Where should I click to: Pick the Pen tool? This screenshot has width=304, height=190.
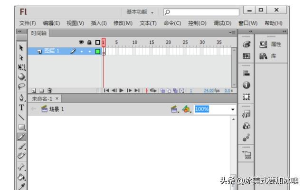coord(22,98)
